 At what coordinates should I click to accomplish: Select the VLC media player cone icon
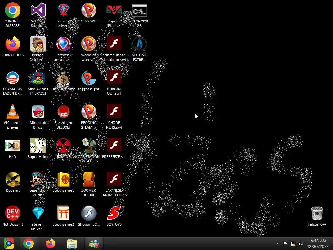point(13,112)
